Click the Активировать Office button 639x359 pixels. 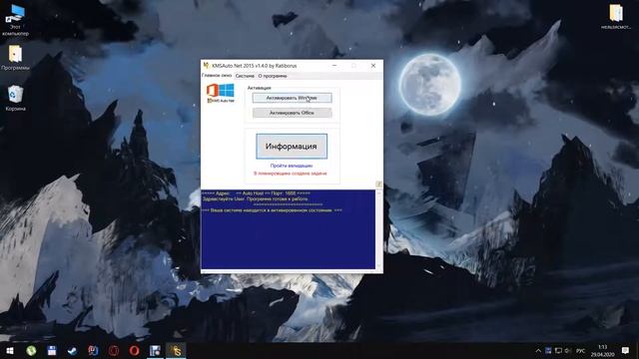click(292, 113)
